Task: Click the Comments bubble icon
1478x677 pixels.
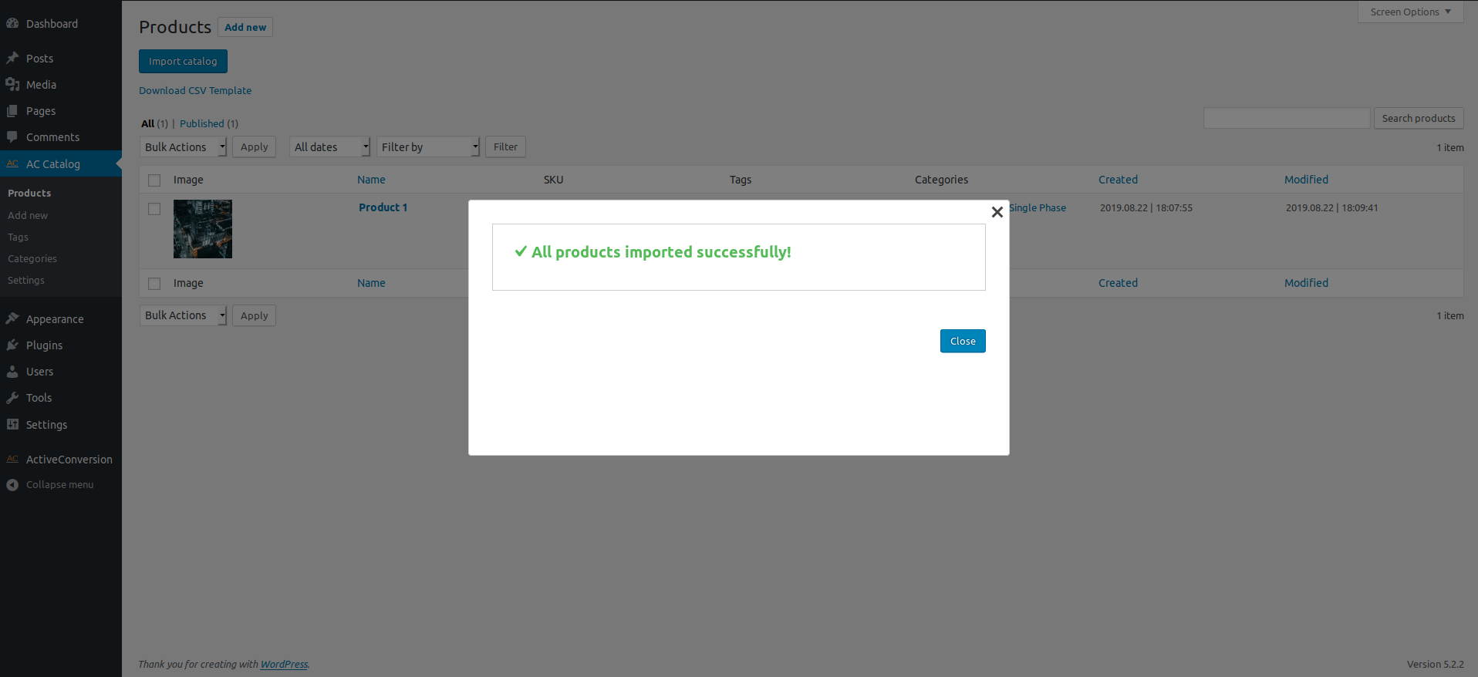Action: tap(12, 136)
